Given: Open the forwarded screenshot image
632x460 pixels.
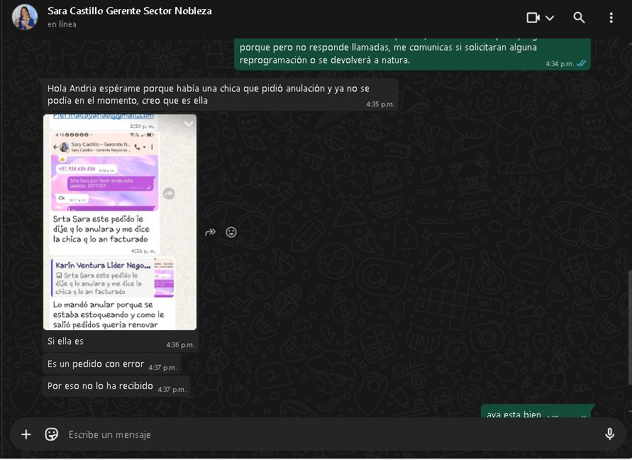Looking at the screenshot, I should 120,222.
